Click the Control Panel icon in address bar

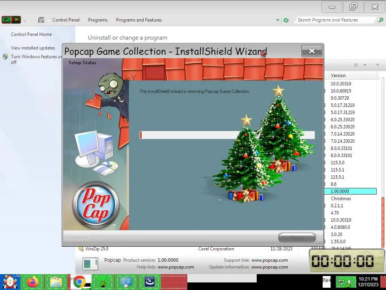(x=41, y=20)
